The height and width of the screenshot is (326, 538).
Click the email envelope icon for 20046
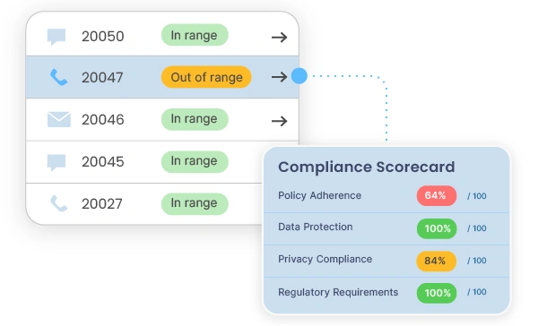coord(59,119)
